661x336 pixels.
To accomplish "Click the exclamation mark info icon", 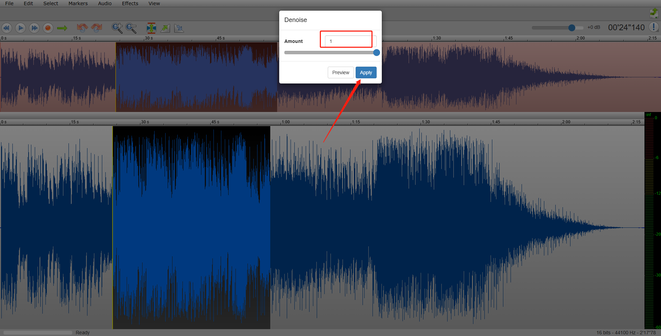I will click(x=653, y=27).
